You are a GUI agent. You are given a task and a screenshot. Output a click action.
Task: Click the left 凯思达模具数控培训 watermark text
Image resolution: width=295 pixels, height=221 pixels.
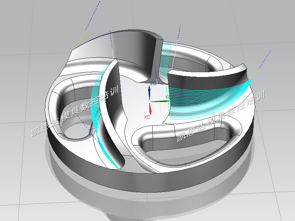[74, 112]
